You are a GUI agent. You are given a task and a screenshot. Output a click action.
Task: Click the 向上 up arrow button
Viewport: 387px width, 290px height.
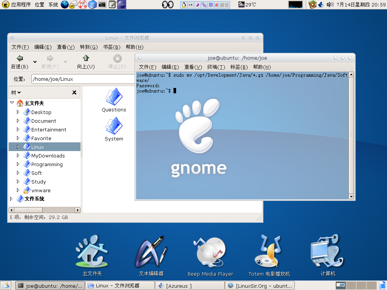coord(86,62)
